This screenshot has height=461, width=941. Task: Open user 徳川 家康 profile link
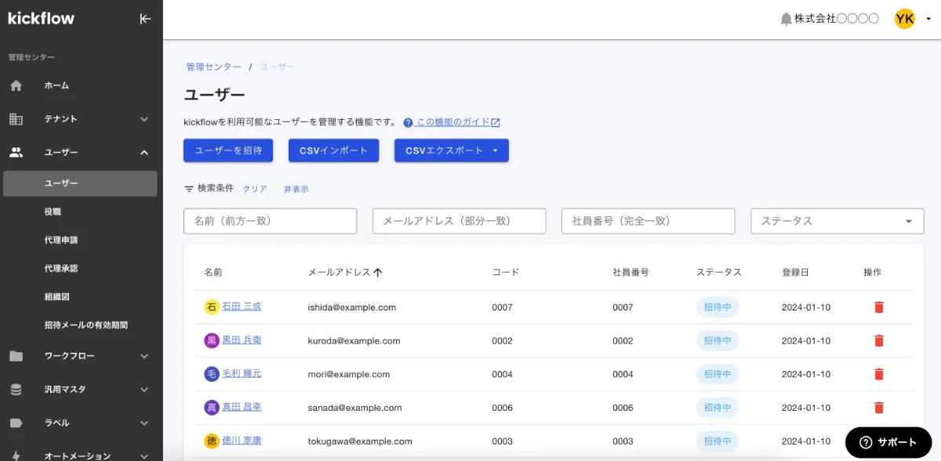coord(242,441)
